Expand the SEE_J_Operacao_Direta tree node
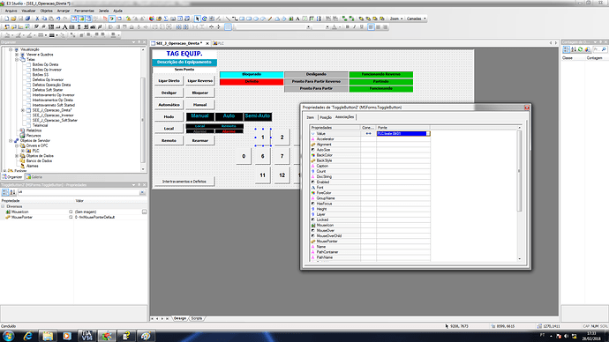This screenshot has height=342, width=609. [23, 110]
